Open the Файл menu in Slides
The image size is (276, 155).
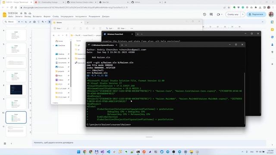coord(11,16)
